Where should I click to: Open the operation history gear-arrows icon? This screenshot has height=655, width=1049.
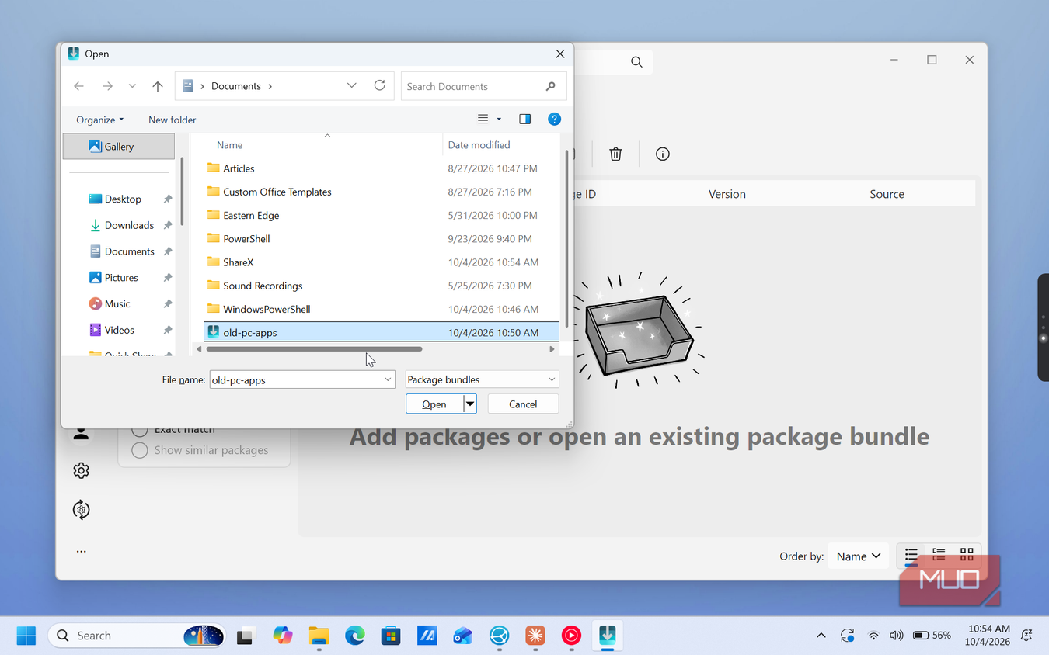coord(81,510)
